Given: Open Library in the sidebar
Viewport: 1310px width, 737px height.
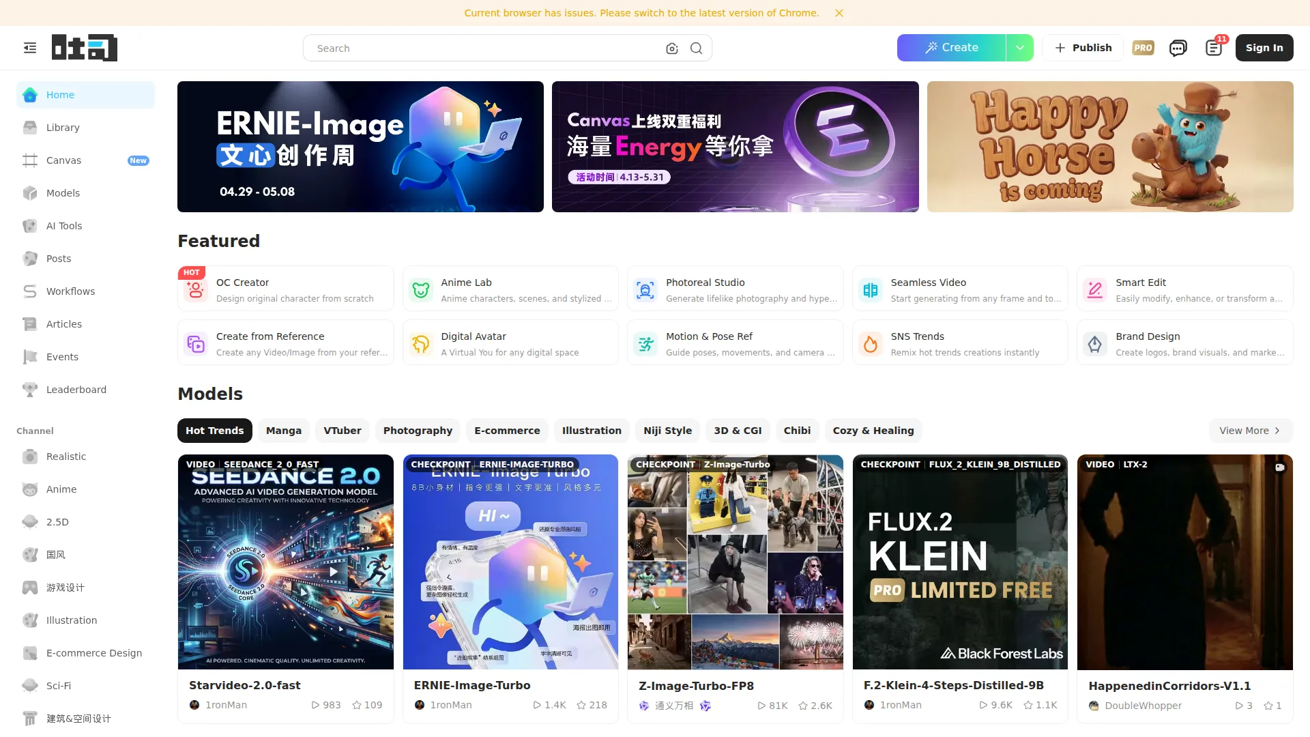Looking at the screenshot, I should [86, 128].
